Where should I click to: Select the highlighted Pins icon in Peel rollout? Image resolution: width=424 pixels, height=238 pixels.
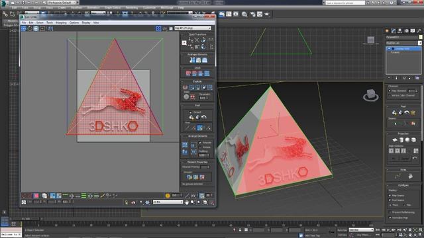coord(200,128)
